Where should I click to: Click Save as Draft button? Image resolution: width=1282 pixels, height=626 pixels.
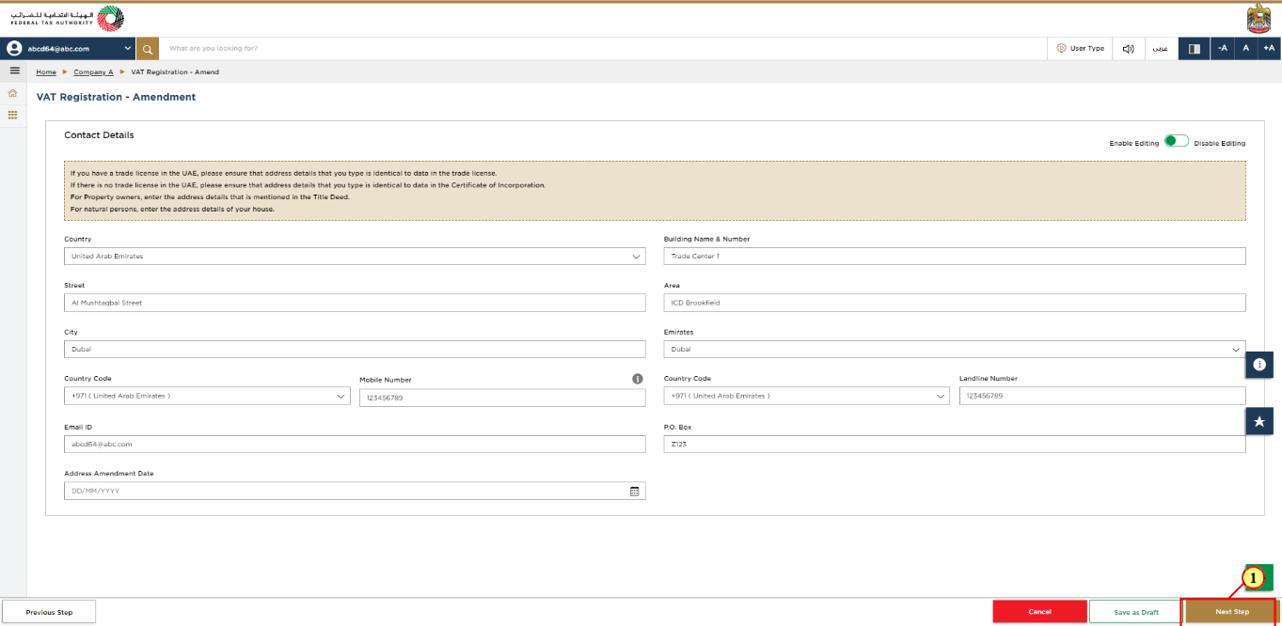[1135, 612]
